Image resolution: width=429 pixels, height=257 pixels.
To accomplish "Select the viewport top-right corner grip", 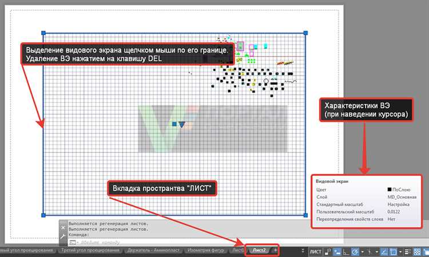I will 305,33.
